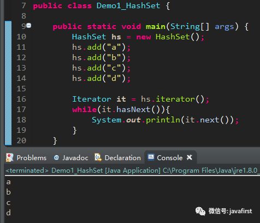Click console output line 'd'
260x223 pixels.
pyautogui.click(x=8, y=213)
